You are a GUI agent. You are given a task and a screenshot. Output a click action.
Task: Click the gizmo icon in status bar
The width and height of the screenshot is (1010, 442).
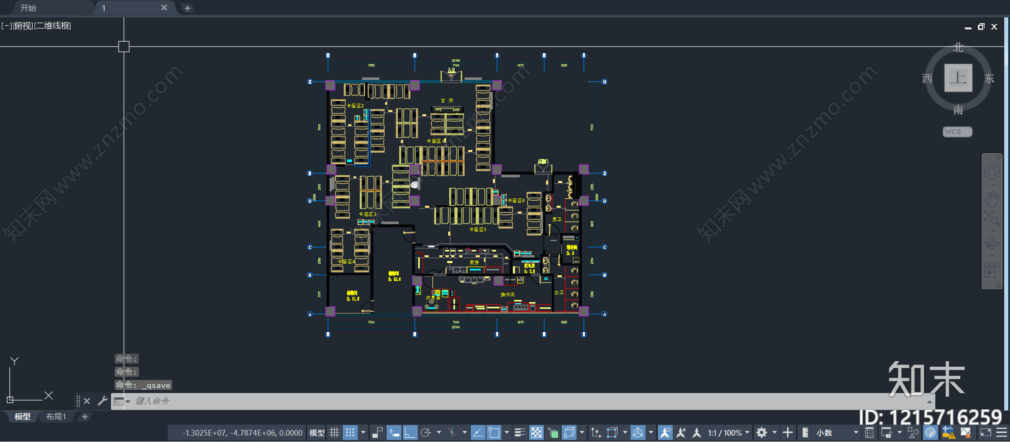(638, 433)
